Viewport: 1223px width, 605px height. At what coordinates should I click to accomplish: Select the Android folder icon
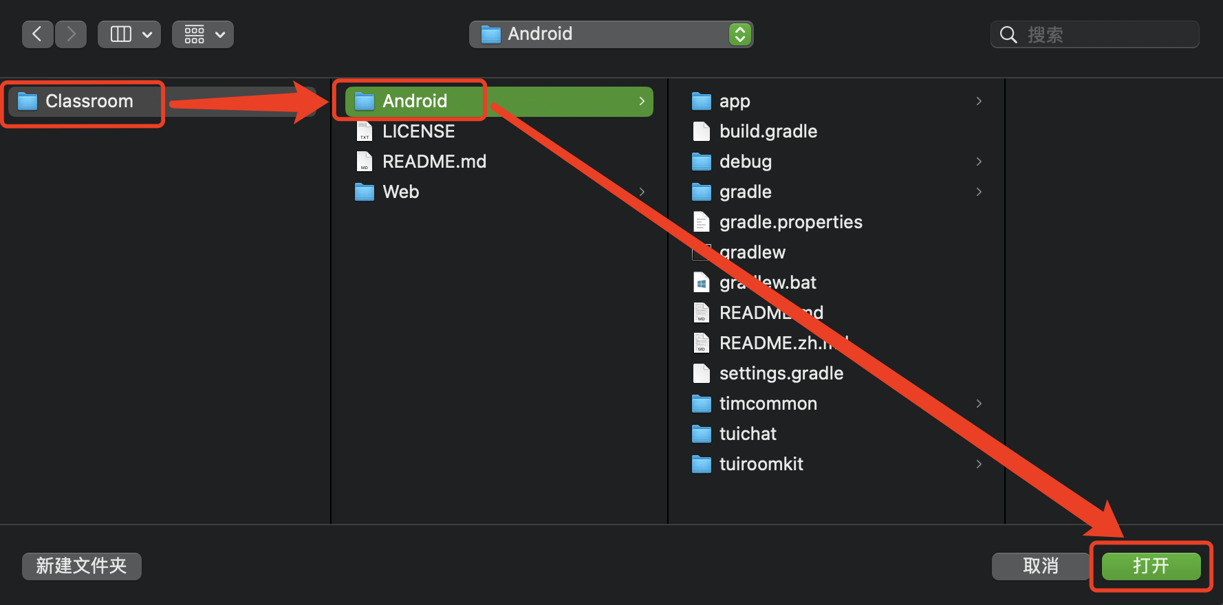[x=364, y=102]
